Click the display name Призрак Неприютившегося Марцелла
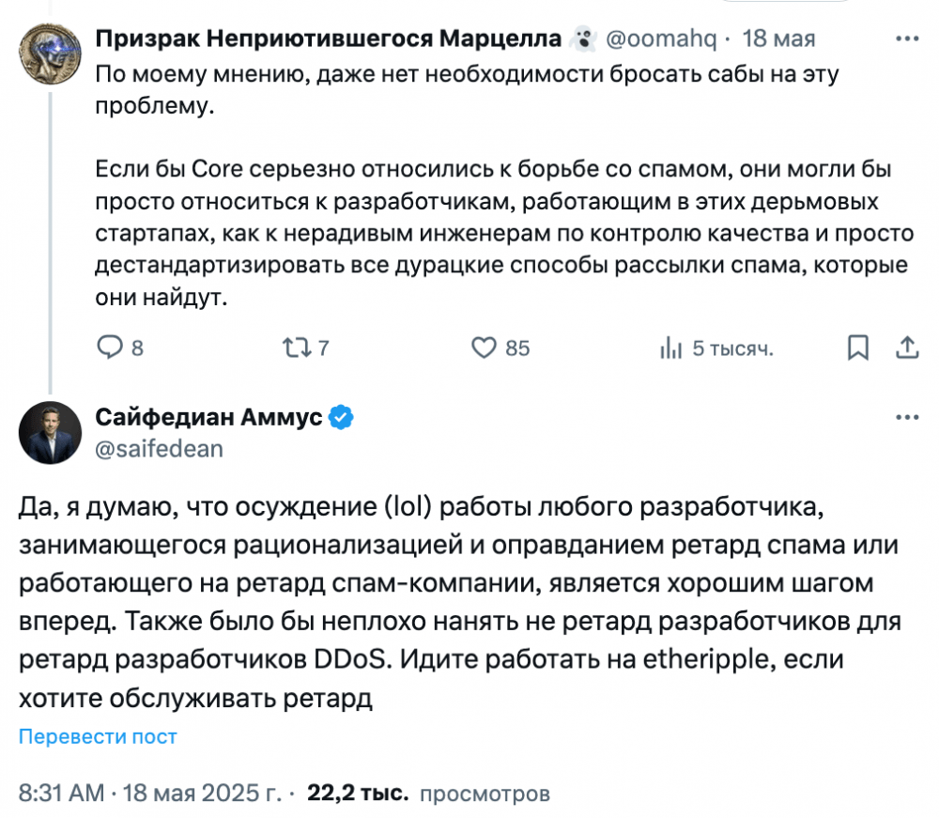Viewport: 939px width, 818px height. pos(328,39)
